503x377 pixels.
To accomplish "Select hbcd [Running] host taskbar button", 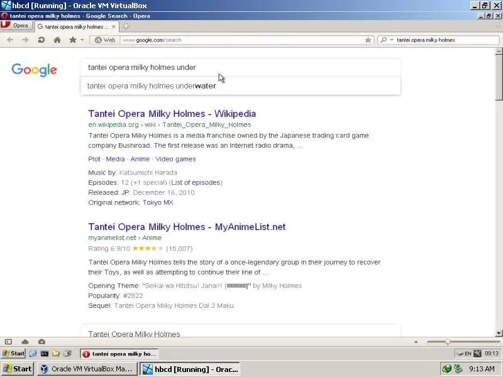I will pyautogui.click(x=190, y=369).
